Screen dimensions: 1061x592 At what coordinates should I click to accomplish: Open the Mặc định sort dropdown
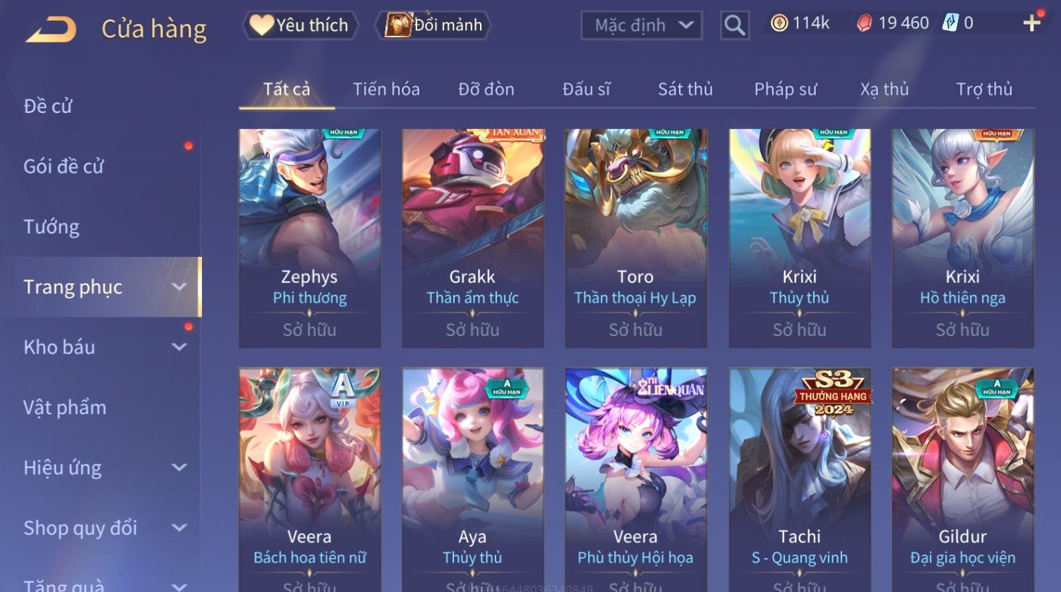click(641, 25)
